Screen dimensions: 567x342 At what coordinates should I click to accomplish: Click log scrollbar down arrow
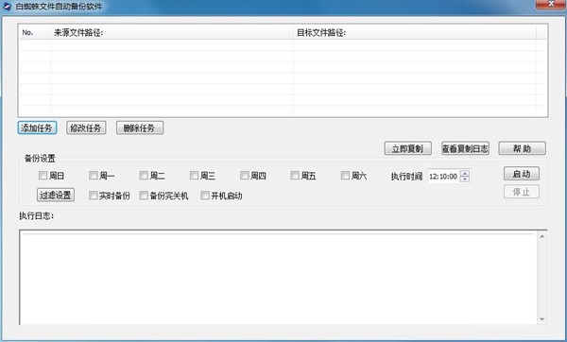pos(542,319)
